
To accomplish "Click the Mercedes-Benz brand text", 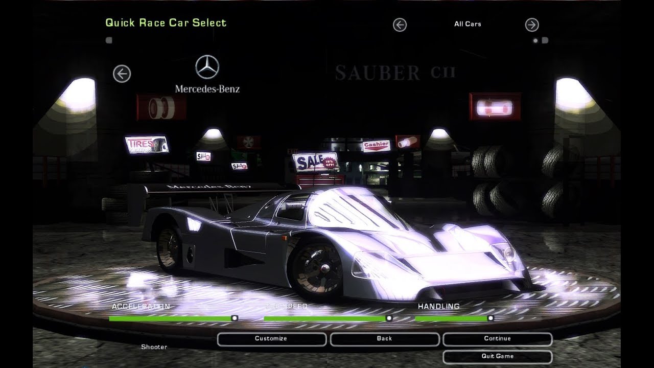I will [207, 89].
